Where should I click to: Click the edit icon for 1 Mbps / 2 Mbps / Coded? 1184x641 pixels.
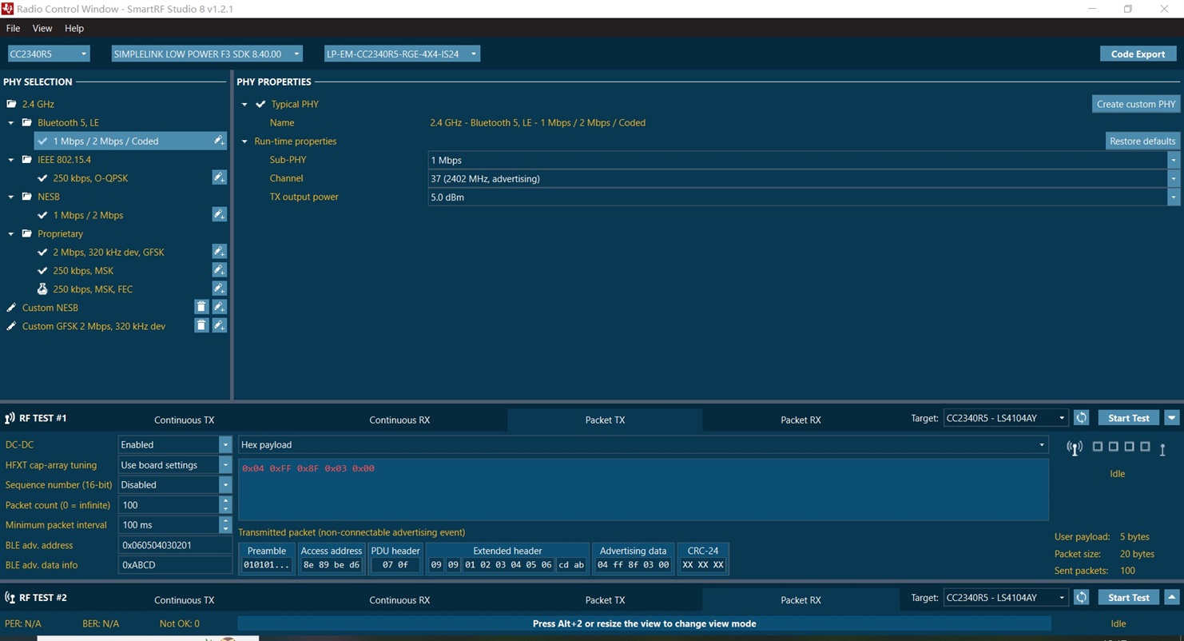point(219,141)
